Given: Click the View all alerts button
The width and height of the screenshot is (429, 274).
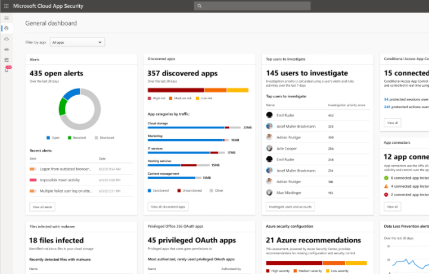Looking at the screenshot, I should [x=42, y=207].
